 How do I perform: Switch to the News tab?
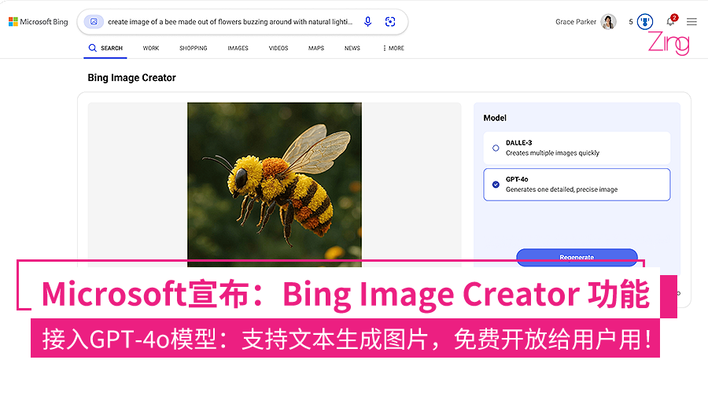352,48
